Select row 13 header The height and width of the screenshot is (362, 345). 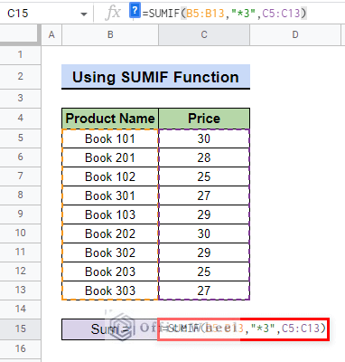[x=20, y=290]
